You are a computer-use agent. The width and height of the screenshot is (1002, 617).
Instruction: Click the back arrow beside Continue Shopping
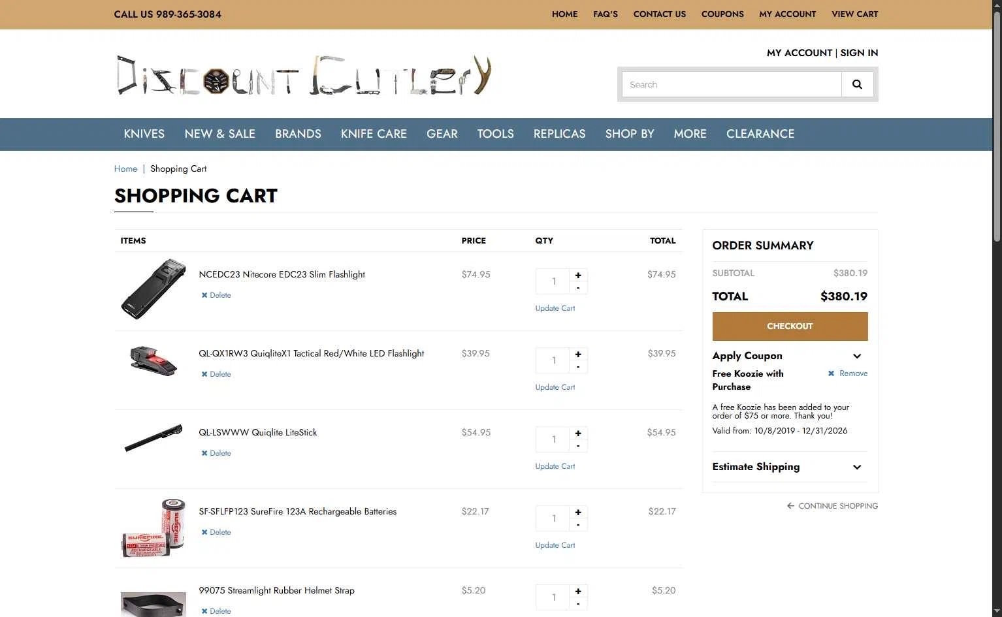click(x=790, y=506)
